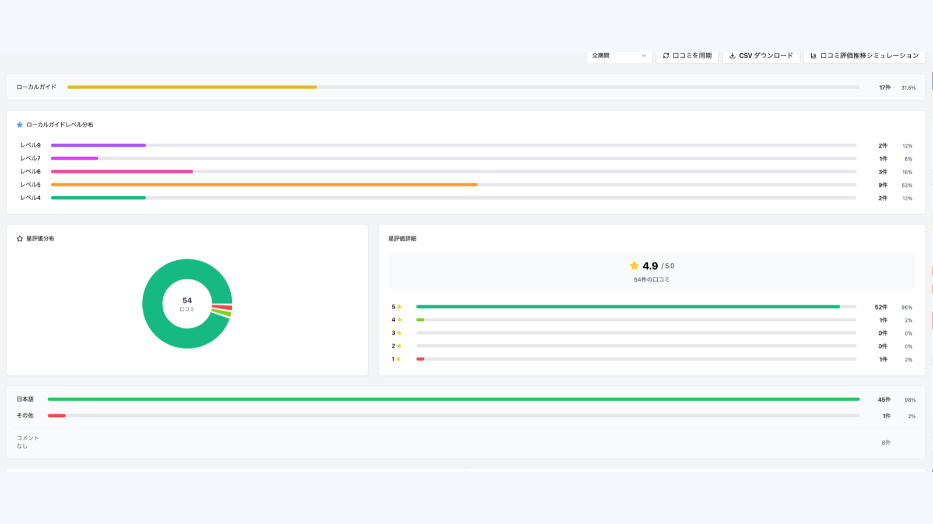Click the レベル9 purple bar

pos(98,146)
